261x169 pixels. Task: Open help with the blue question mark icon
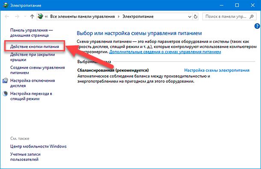pos(257,26)
